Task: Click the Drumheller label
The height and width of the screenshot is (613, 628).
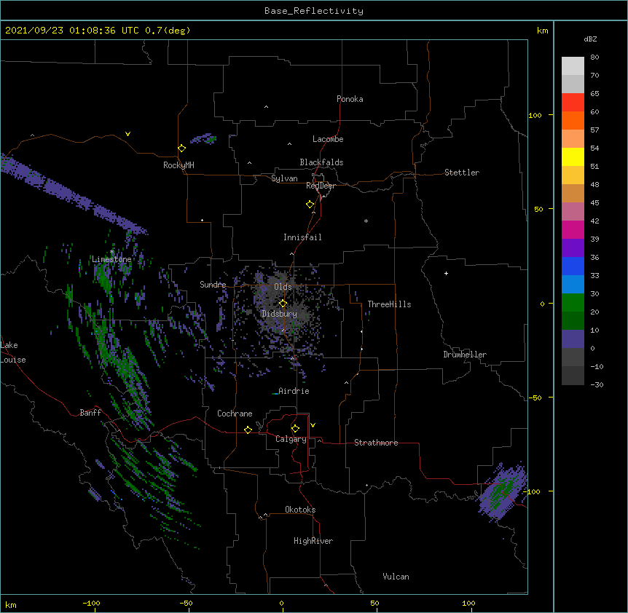Action: pyautogui.click(x=465, y=355)
